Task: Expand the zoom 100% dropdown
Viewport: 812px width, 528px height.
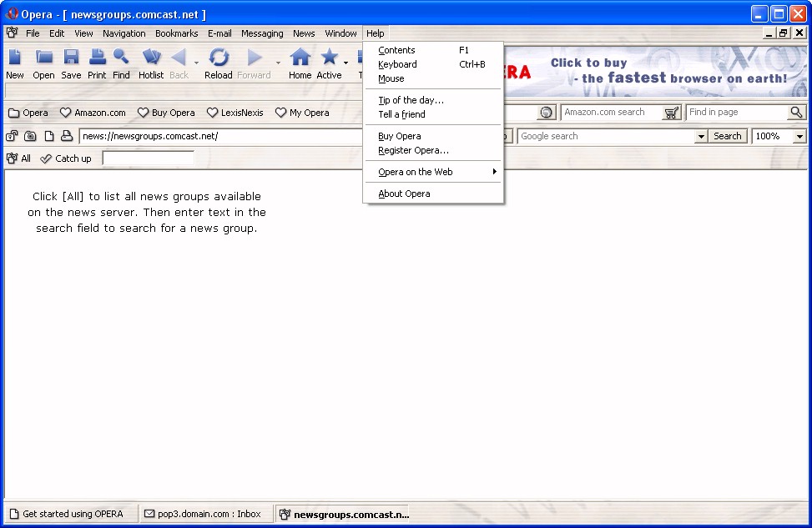Action: click(x=799, y=136)
